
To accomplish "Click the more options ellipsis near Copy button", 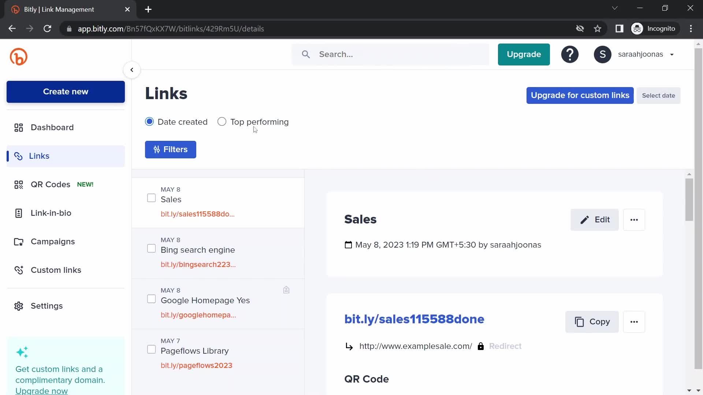I will [634, 322].
